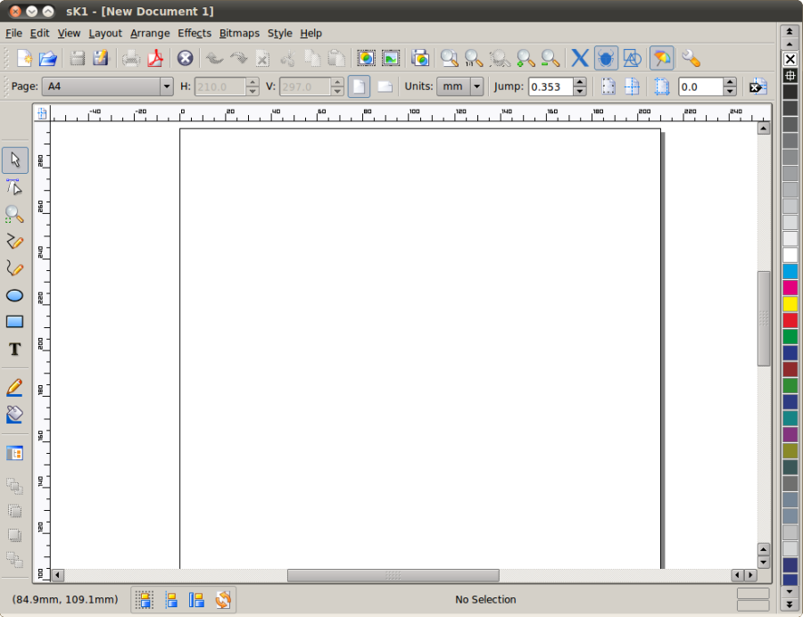Increase the Jump value stepper
The height and width of the screenshot is (617, 803).
pyautogui.click(x=580, y=82)
